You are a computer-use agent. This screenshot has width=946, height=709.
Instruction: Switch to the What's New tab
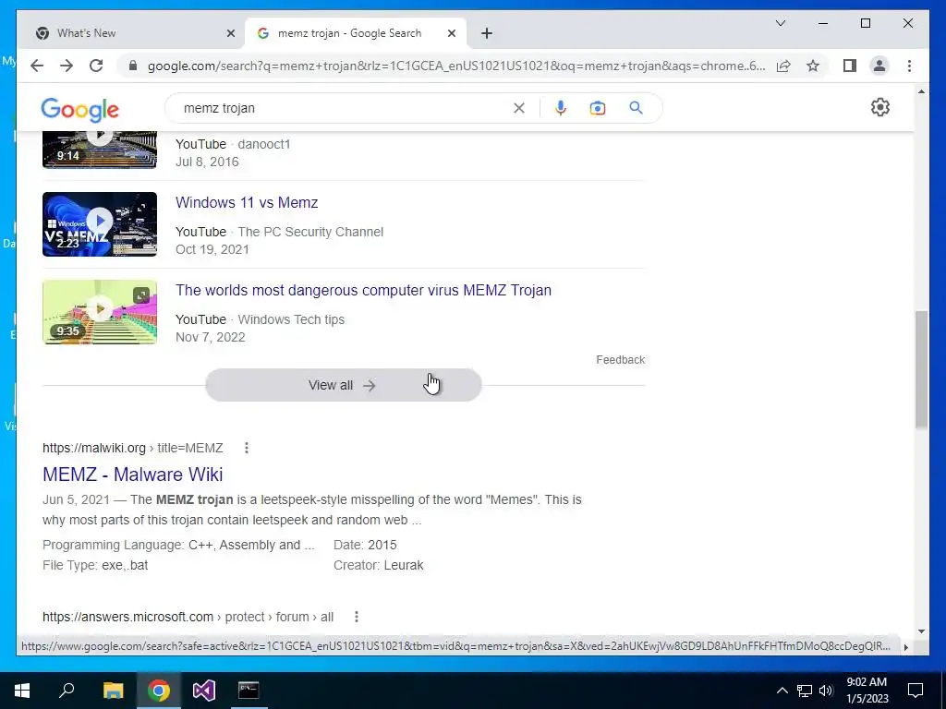(126, 33)
